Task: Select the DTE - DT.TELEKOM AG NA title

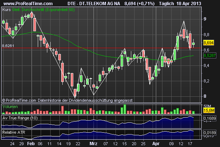Action: click(x=94, y=4)
